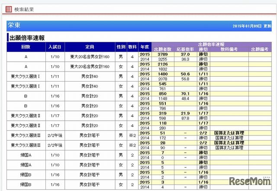Click applicant count 545
277x191 pixels.
pyautogui.click(x=163, y=84)
